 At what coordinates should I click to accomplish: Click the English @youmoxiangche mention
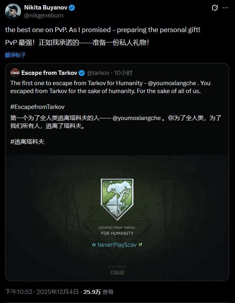coord(172,83)
